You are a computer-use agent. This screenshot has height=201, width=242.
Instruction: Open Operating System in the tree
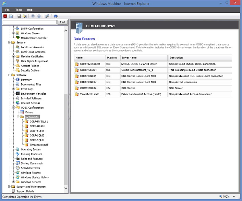[31, 149]
